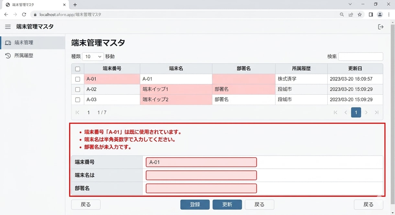The width and height of the screenshot is (395, 215).
Task: Click the first-page icon at table bottom left
Action: point(77,113)
